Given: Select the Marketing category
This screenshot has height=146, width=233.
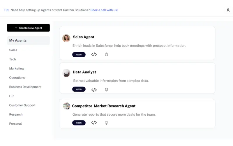Looking at the screenshot, I should click(x=16, y=68).
